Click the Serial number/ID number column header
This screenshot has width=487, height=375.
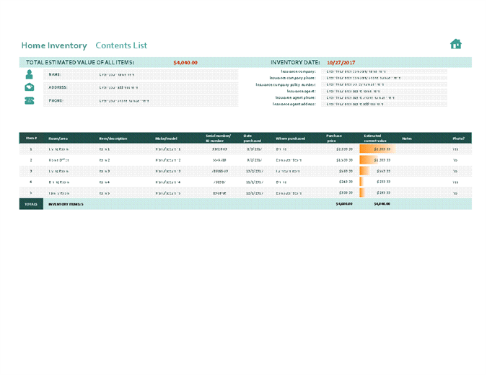point(219,138)
